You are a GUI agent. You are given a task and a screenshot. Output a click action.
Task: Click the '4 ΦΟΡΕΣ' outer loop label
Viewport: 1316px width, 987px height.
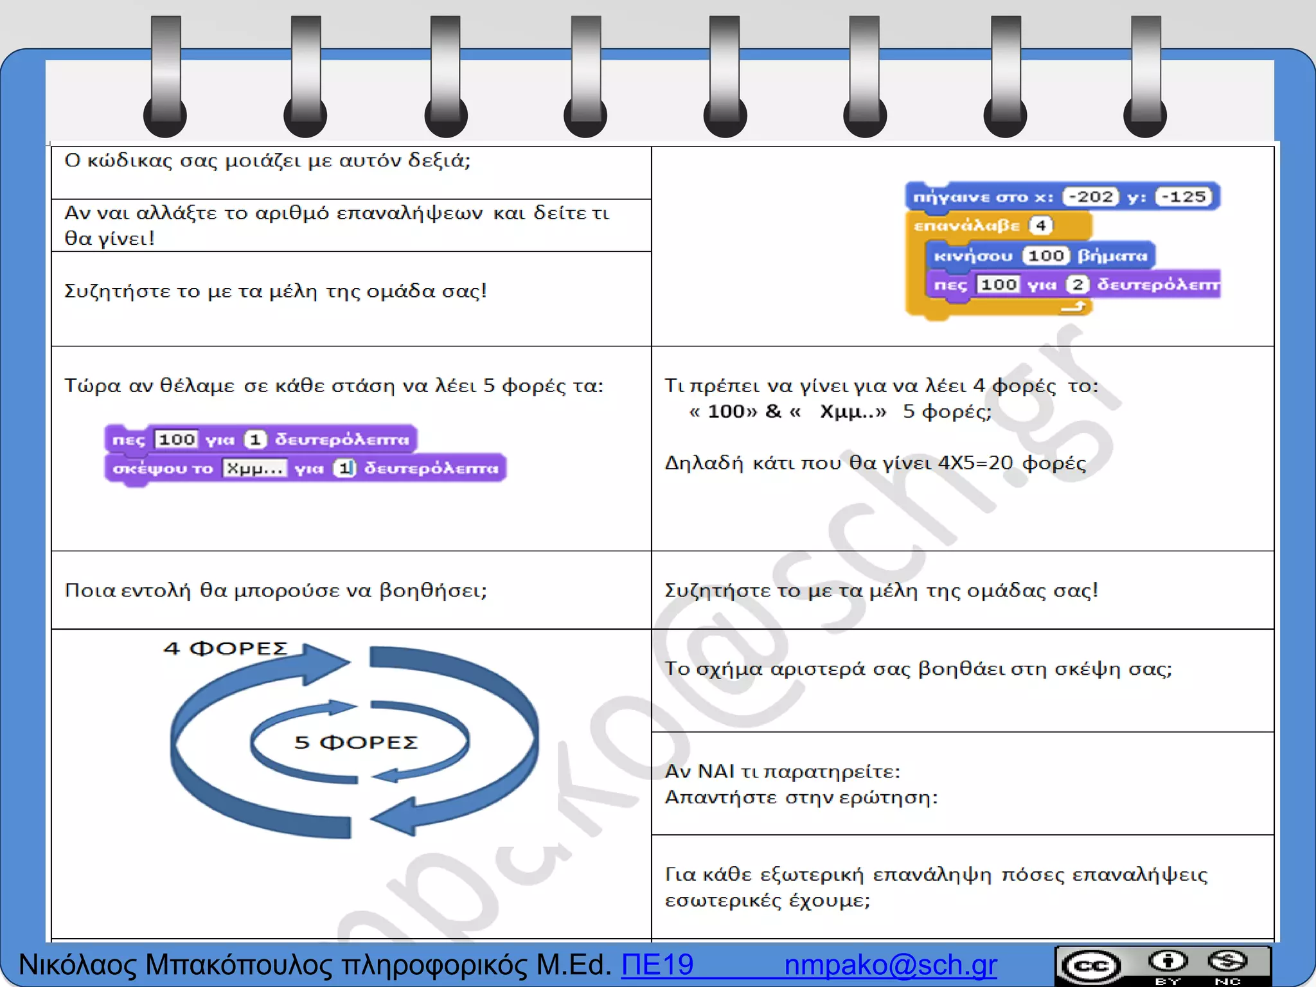225,648
